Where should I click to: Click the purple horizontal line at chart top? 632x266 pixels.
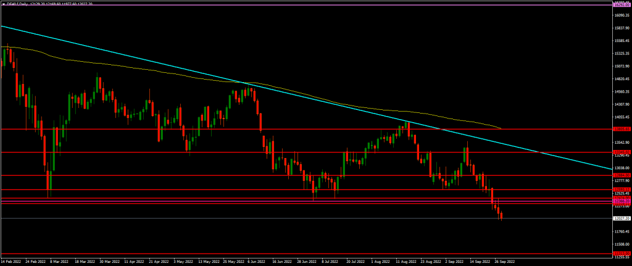tap(309, 5)
